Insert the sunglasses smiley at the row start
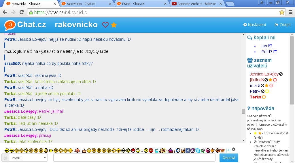295x163 pixels. point(7,150)
